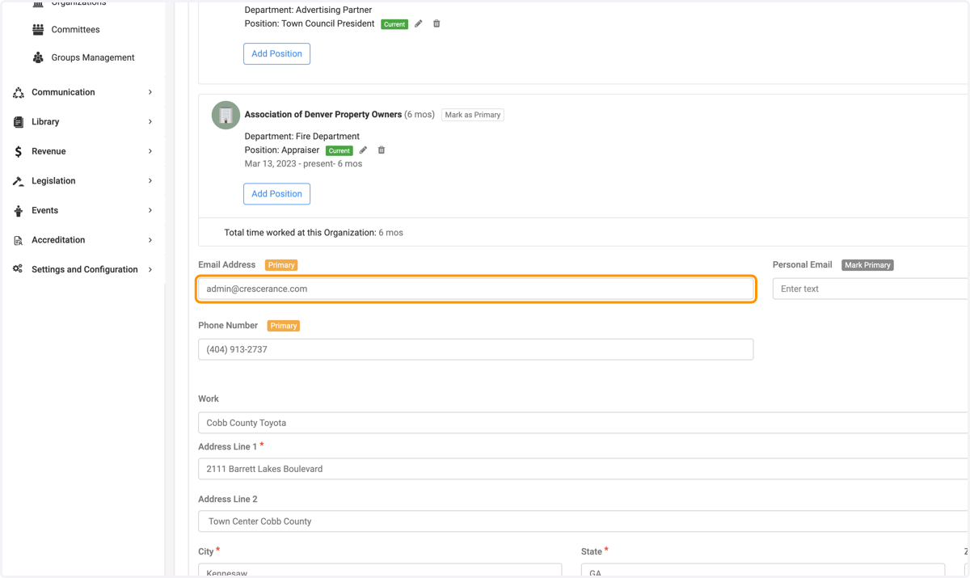The image size is (970, 578).
Task: Select the Library menu item
Action: (x=45, y=122)
